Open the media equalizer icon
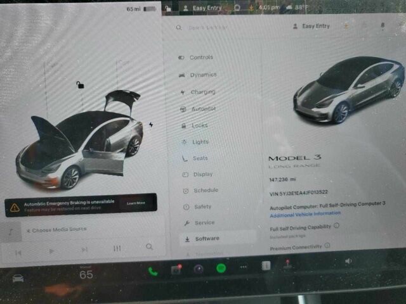This screenshot has height=304, width=406. click(x=117, y=248)
